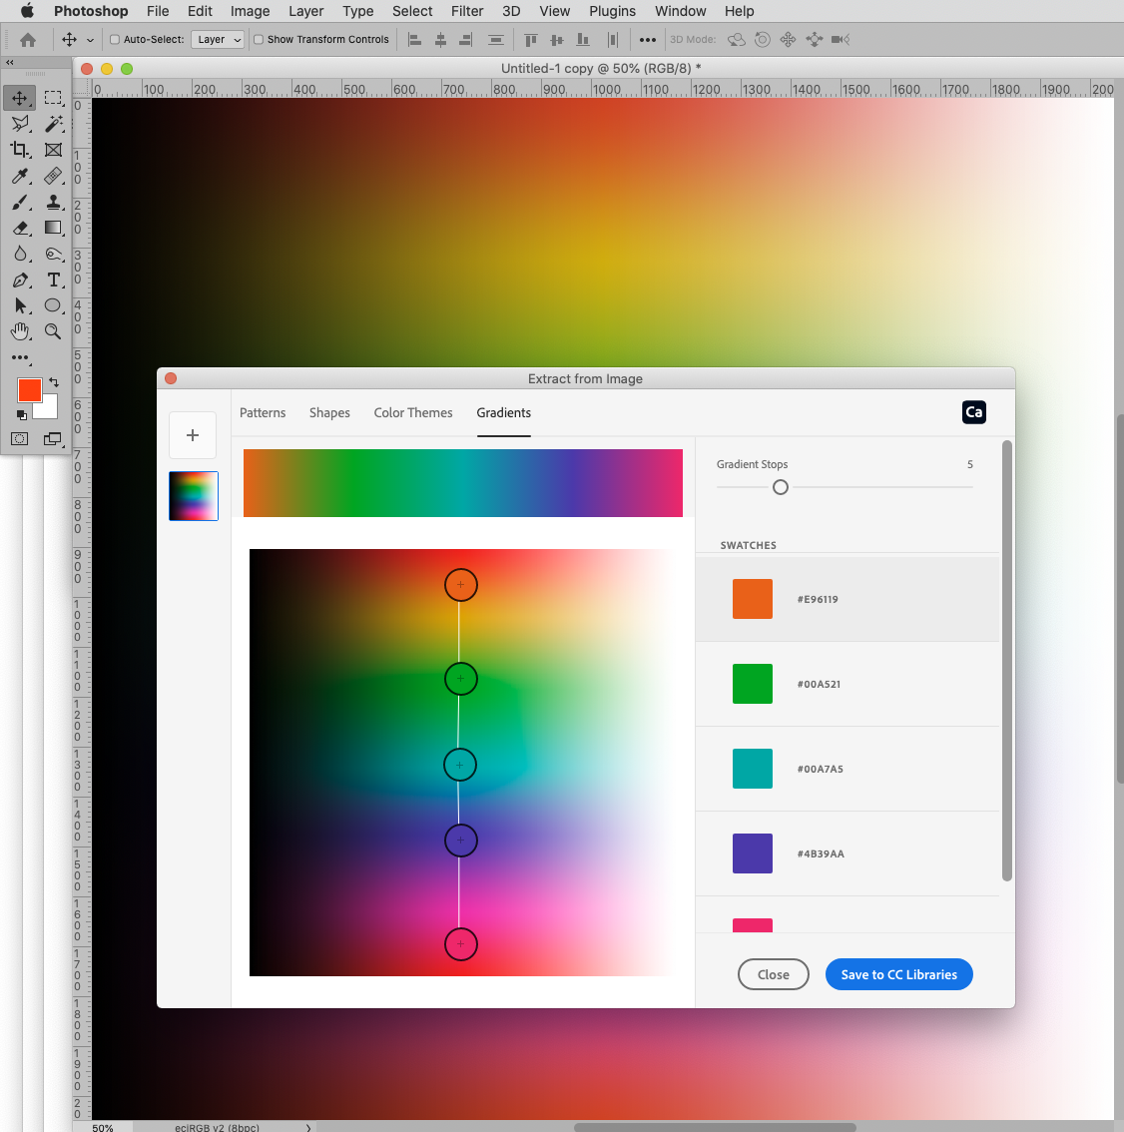Choose the Type tool
Screen dimensions: 1124x1132
point(52,280)
